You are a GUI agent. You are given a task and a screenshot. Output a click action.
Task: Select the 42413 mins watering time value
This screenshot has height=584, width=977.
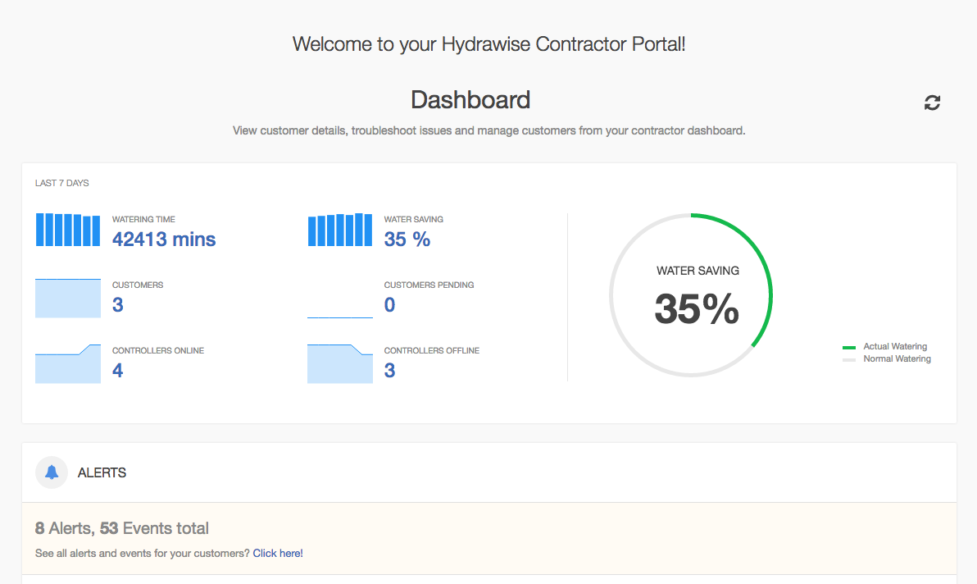pos(164,240)
